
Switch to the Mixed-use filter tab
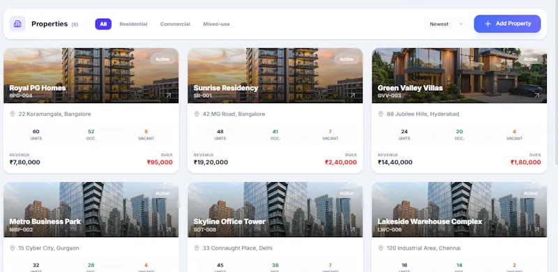click(x=216, y=24)
